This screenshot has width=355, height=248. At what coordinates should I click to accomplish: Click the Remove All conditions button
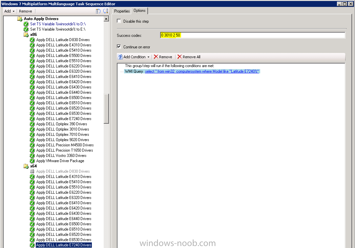[189, 57]
